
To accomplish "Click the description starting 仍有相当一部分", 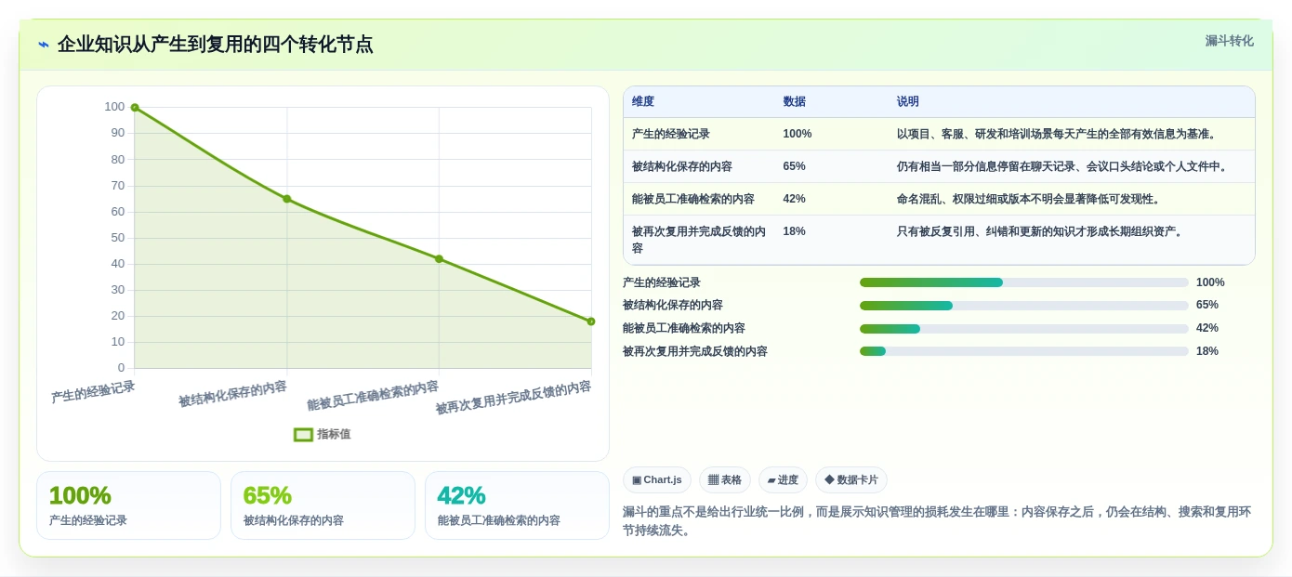I will [1063, 166].
